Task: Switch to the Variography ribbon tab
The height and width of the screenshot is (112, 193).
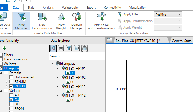Action: coord(70,8)
